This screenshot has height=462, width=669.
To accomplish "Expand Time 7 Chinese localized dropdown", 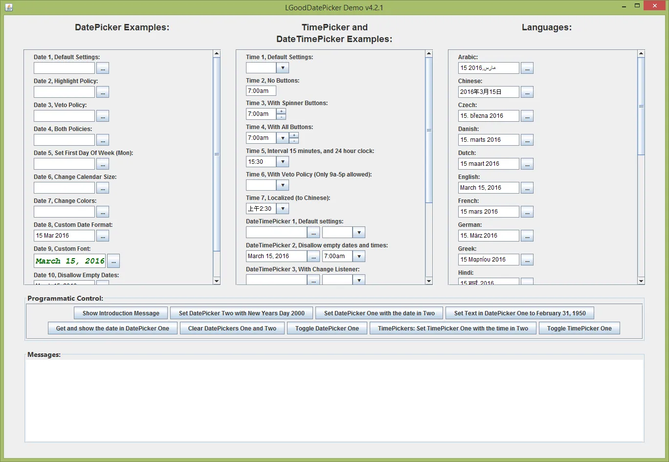I will click(283, 209).
